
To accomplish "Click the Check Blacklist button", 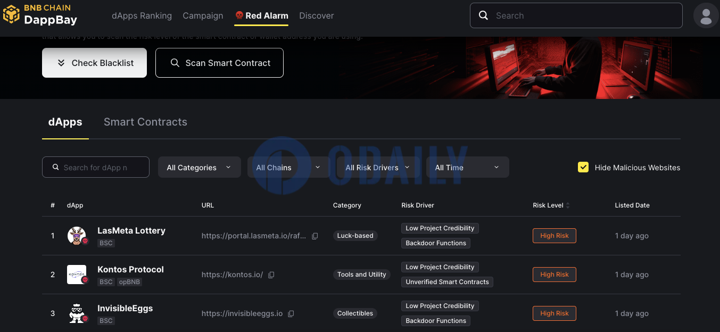I will 94,63.
